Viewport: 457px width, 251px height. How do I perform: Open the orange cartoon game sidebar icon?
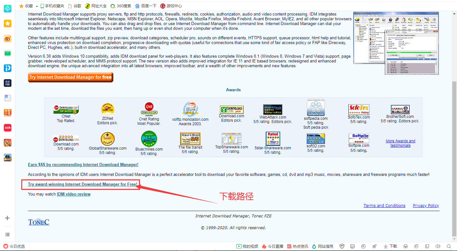(8, 142)
